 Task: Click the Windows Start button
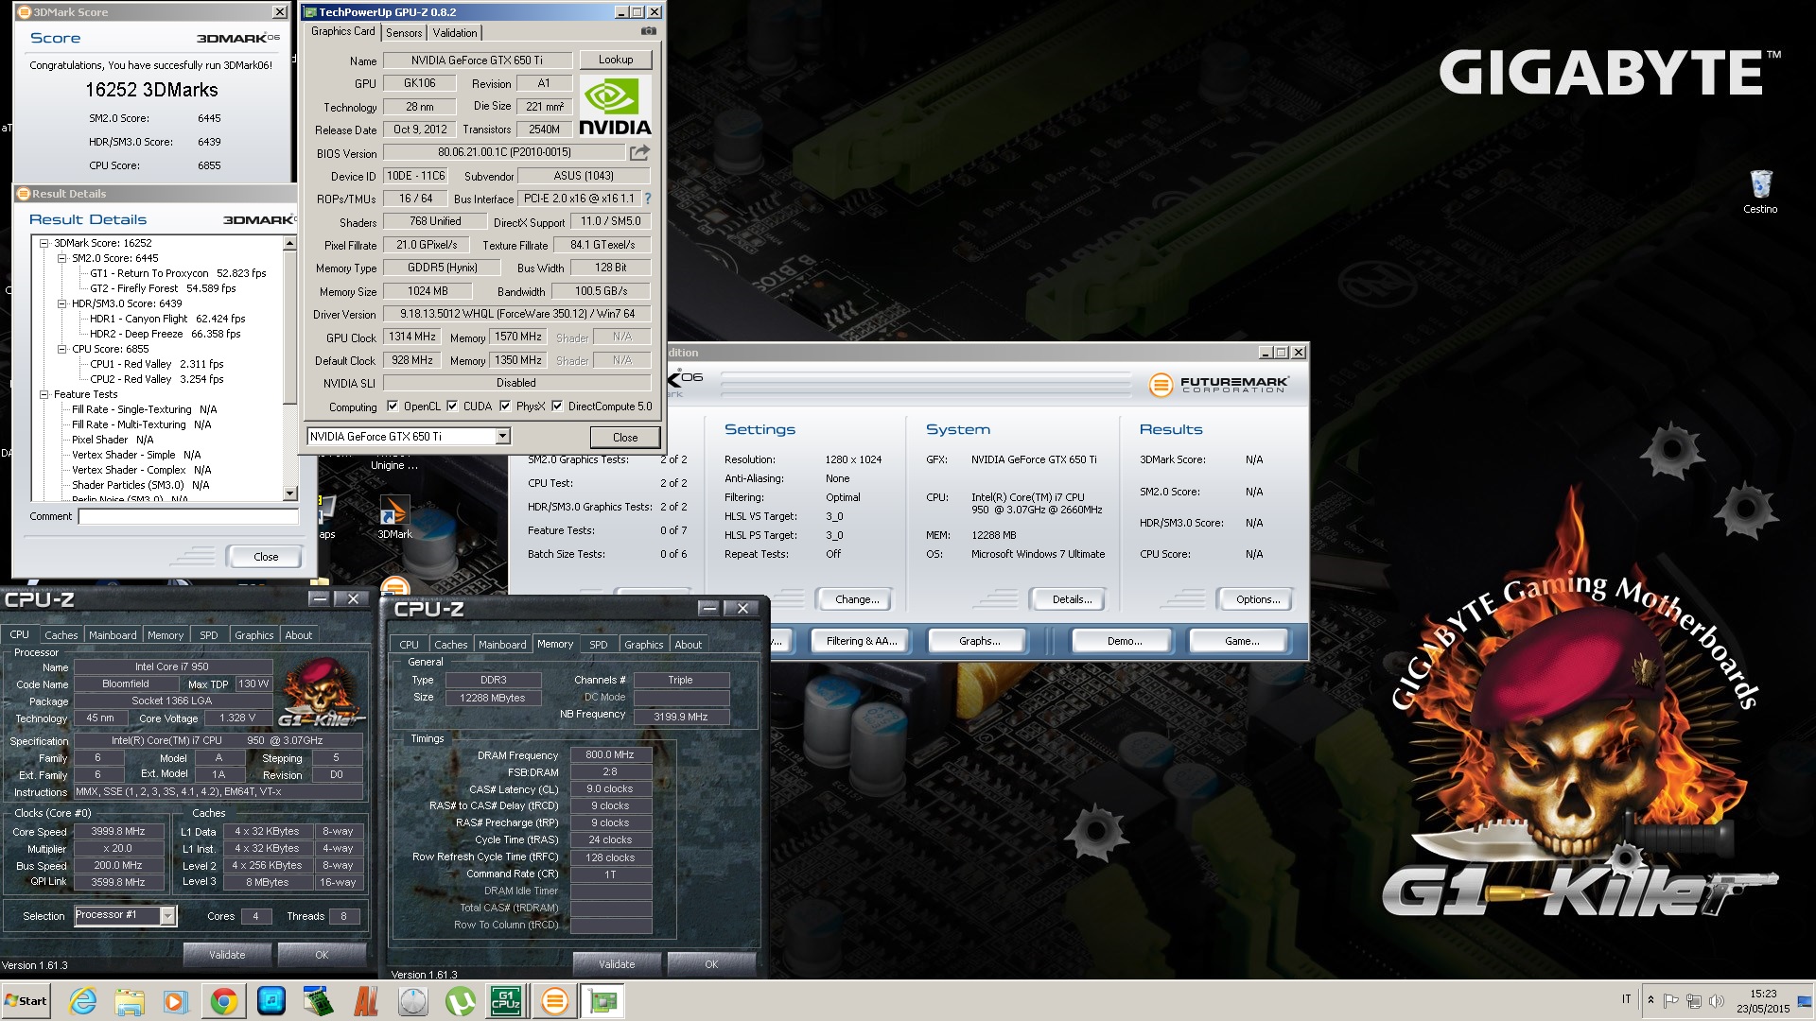pyautogui.click(x=26, y=1001)
